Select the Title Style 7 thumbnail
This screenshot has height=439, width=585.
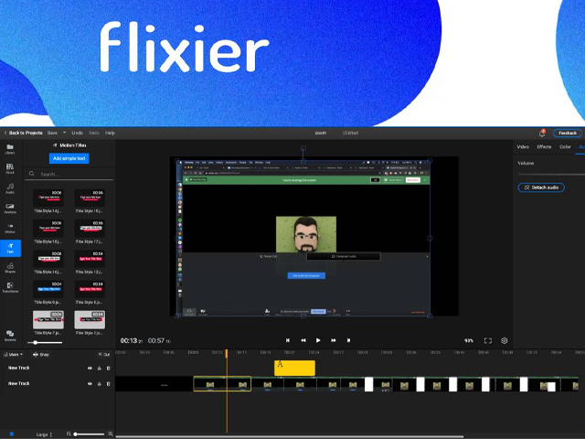(48, 320)
